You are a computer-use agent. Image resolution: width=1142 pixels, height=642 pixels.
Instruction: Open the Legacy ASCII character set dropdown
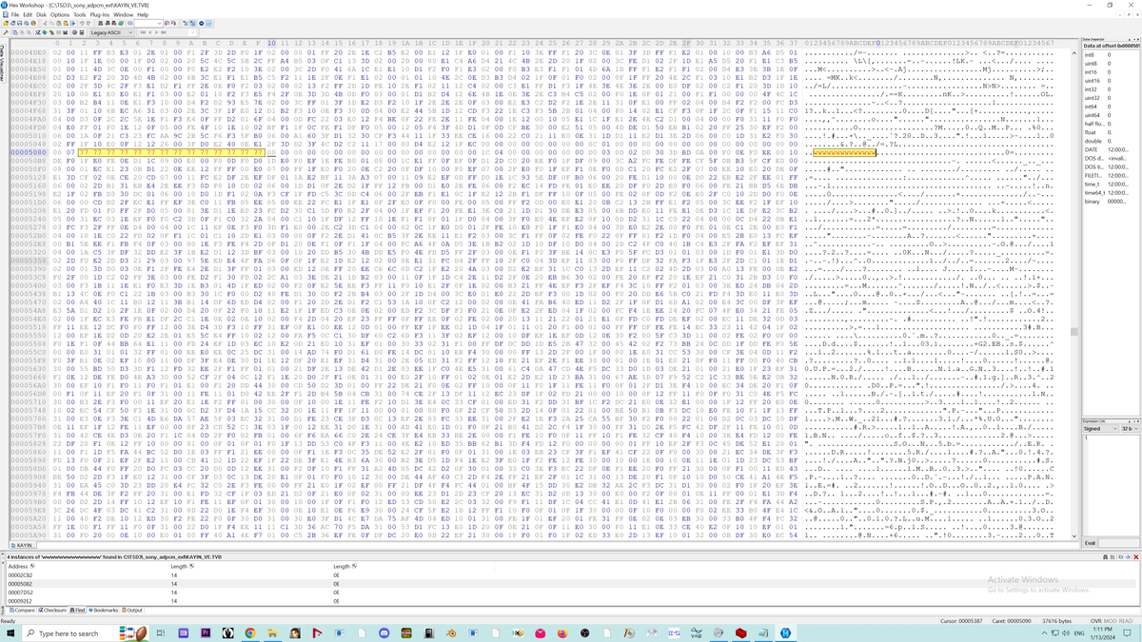111,32
